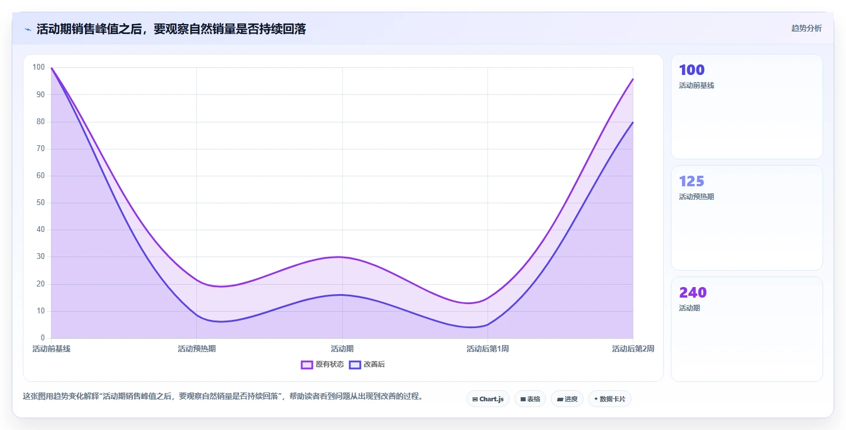Click the description sentence below the chart
Screen dimensions: 846x430
pos(223,396)
